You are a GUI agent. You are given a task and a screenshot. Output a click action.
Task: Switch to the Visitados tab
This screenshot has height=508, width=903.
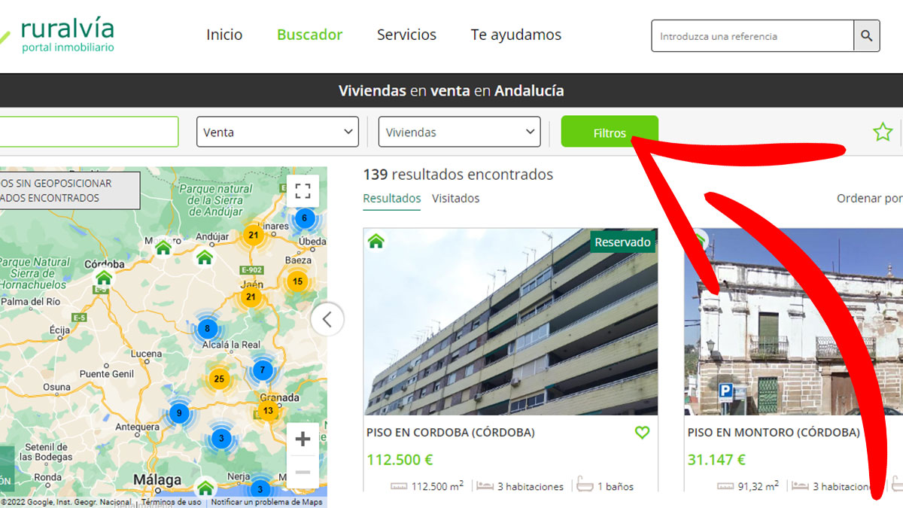point(455,199)
